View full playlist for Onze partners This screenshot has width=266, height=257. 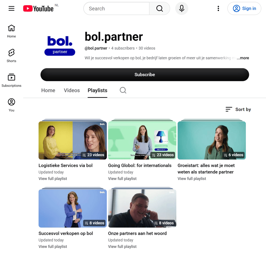[122, 247]
